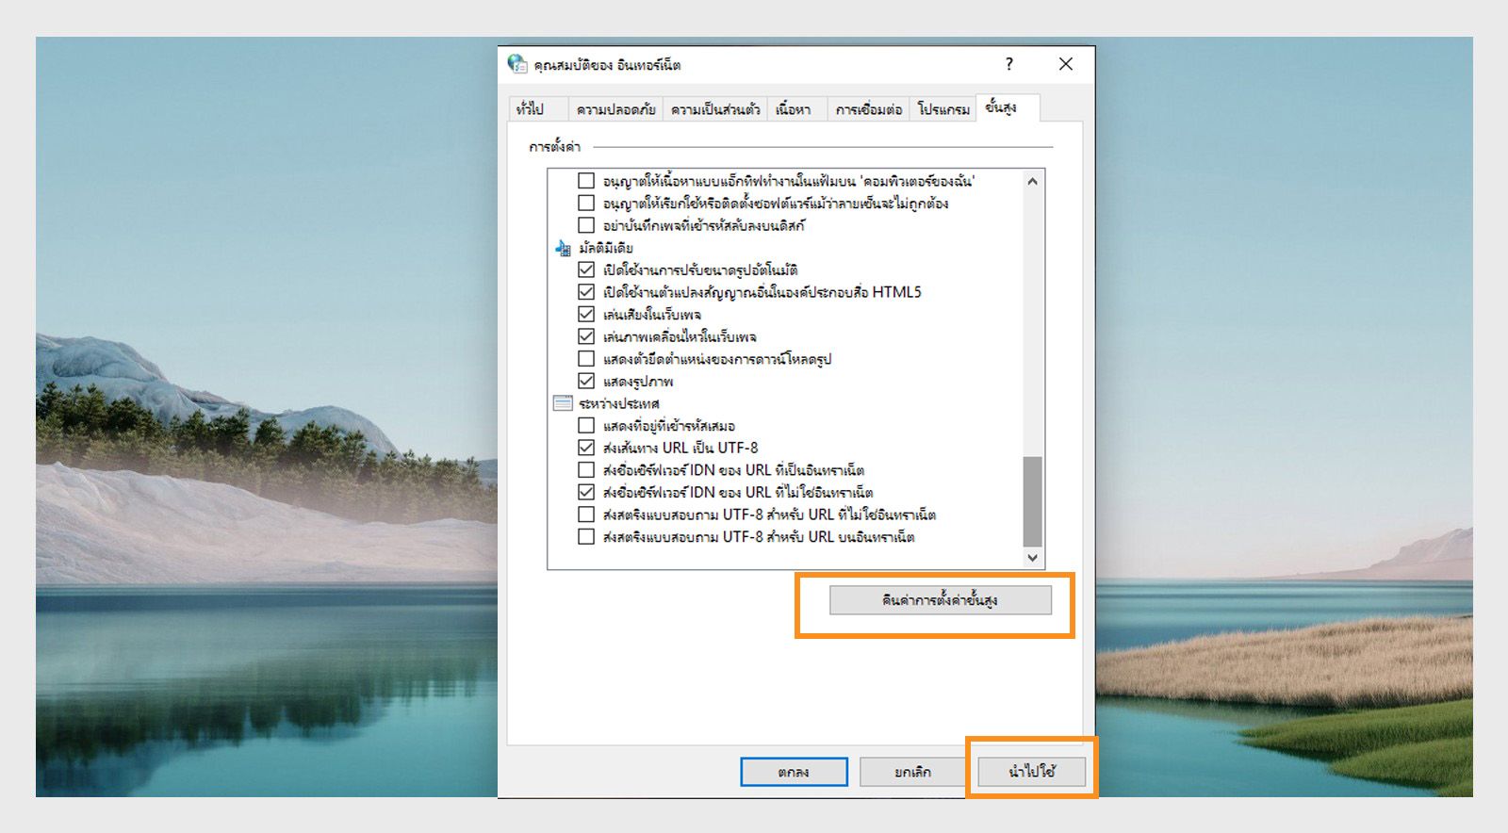Uncheck เปิดใช้งานการปรับขนาดรูปอัตโนมัติ
This screenshot has width=1508, height=833.
click(586, 269)
